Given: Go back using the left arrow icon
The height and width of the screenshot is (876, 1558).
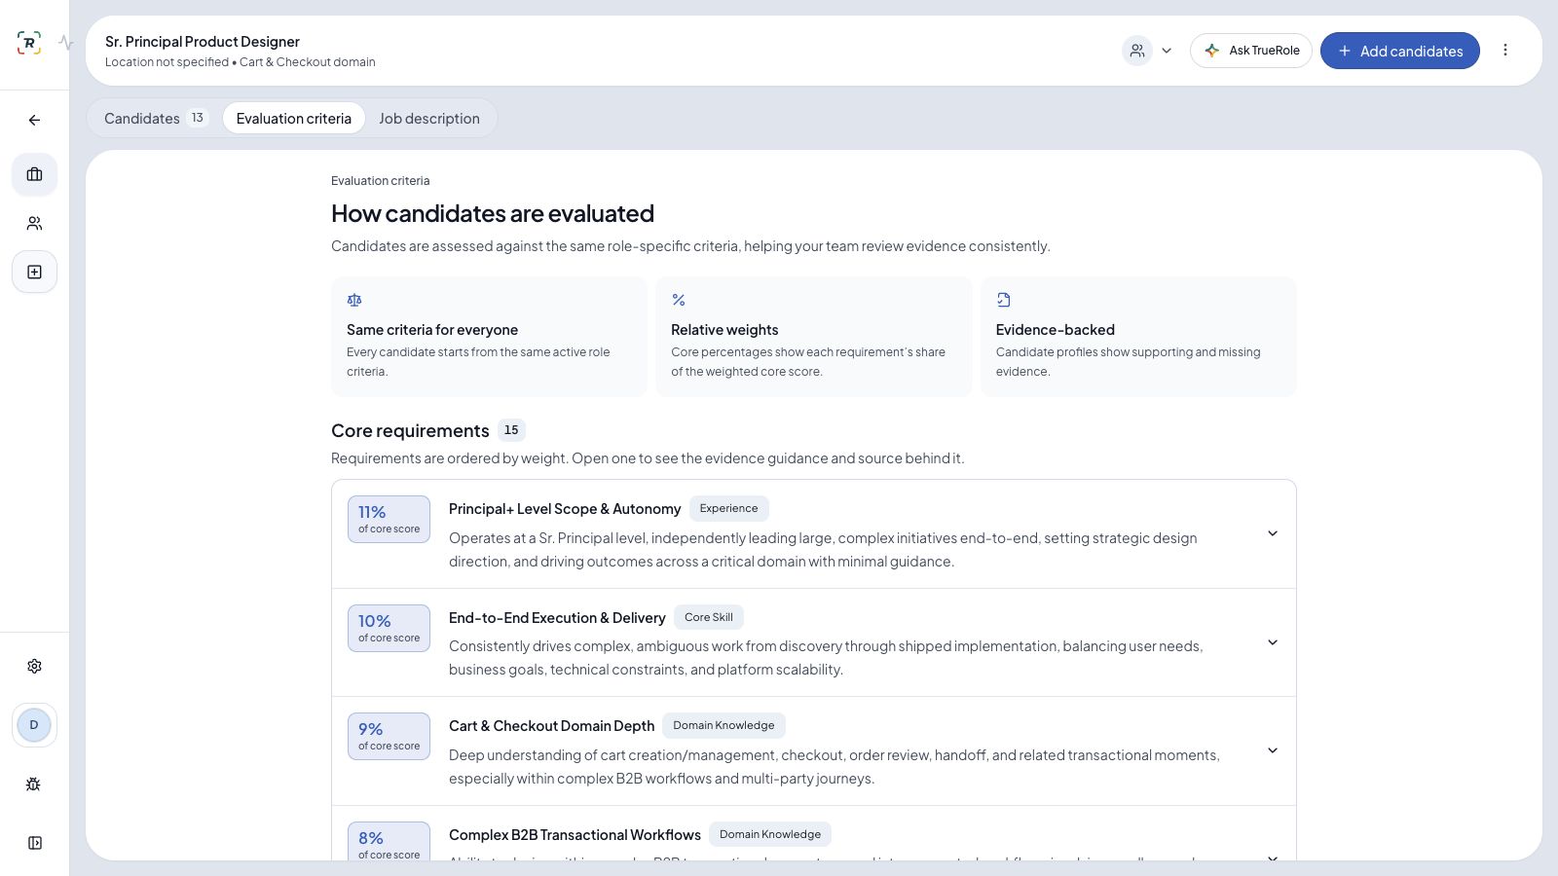Looking at the screenshot, I should coord(34,120).
